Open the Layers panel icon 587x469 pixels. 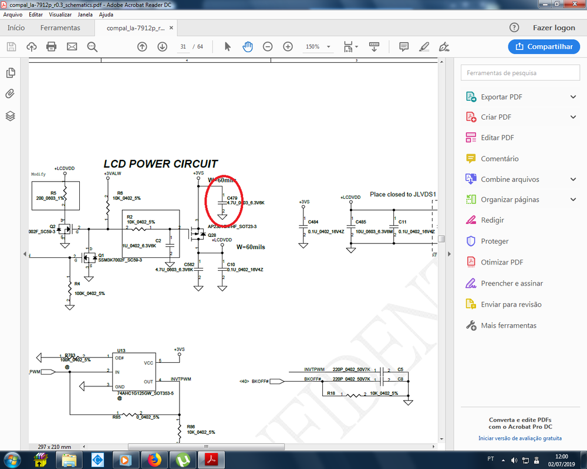pyautogui.click(x=10, y=115)
